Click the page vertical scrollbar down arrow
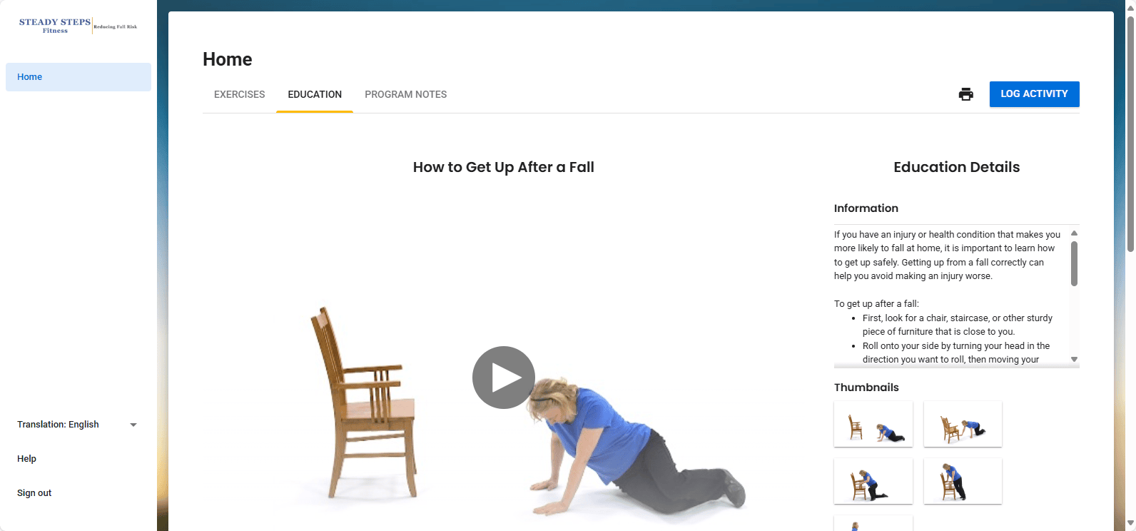The width and height of the screenshot is (1136, 531). [1130, 524]
